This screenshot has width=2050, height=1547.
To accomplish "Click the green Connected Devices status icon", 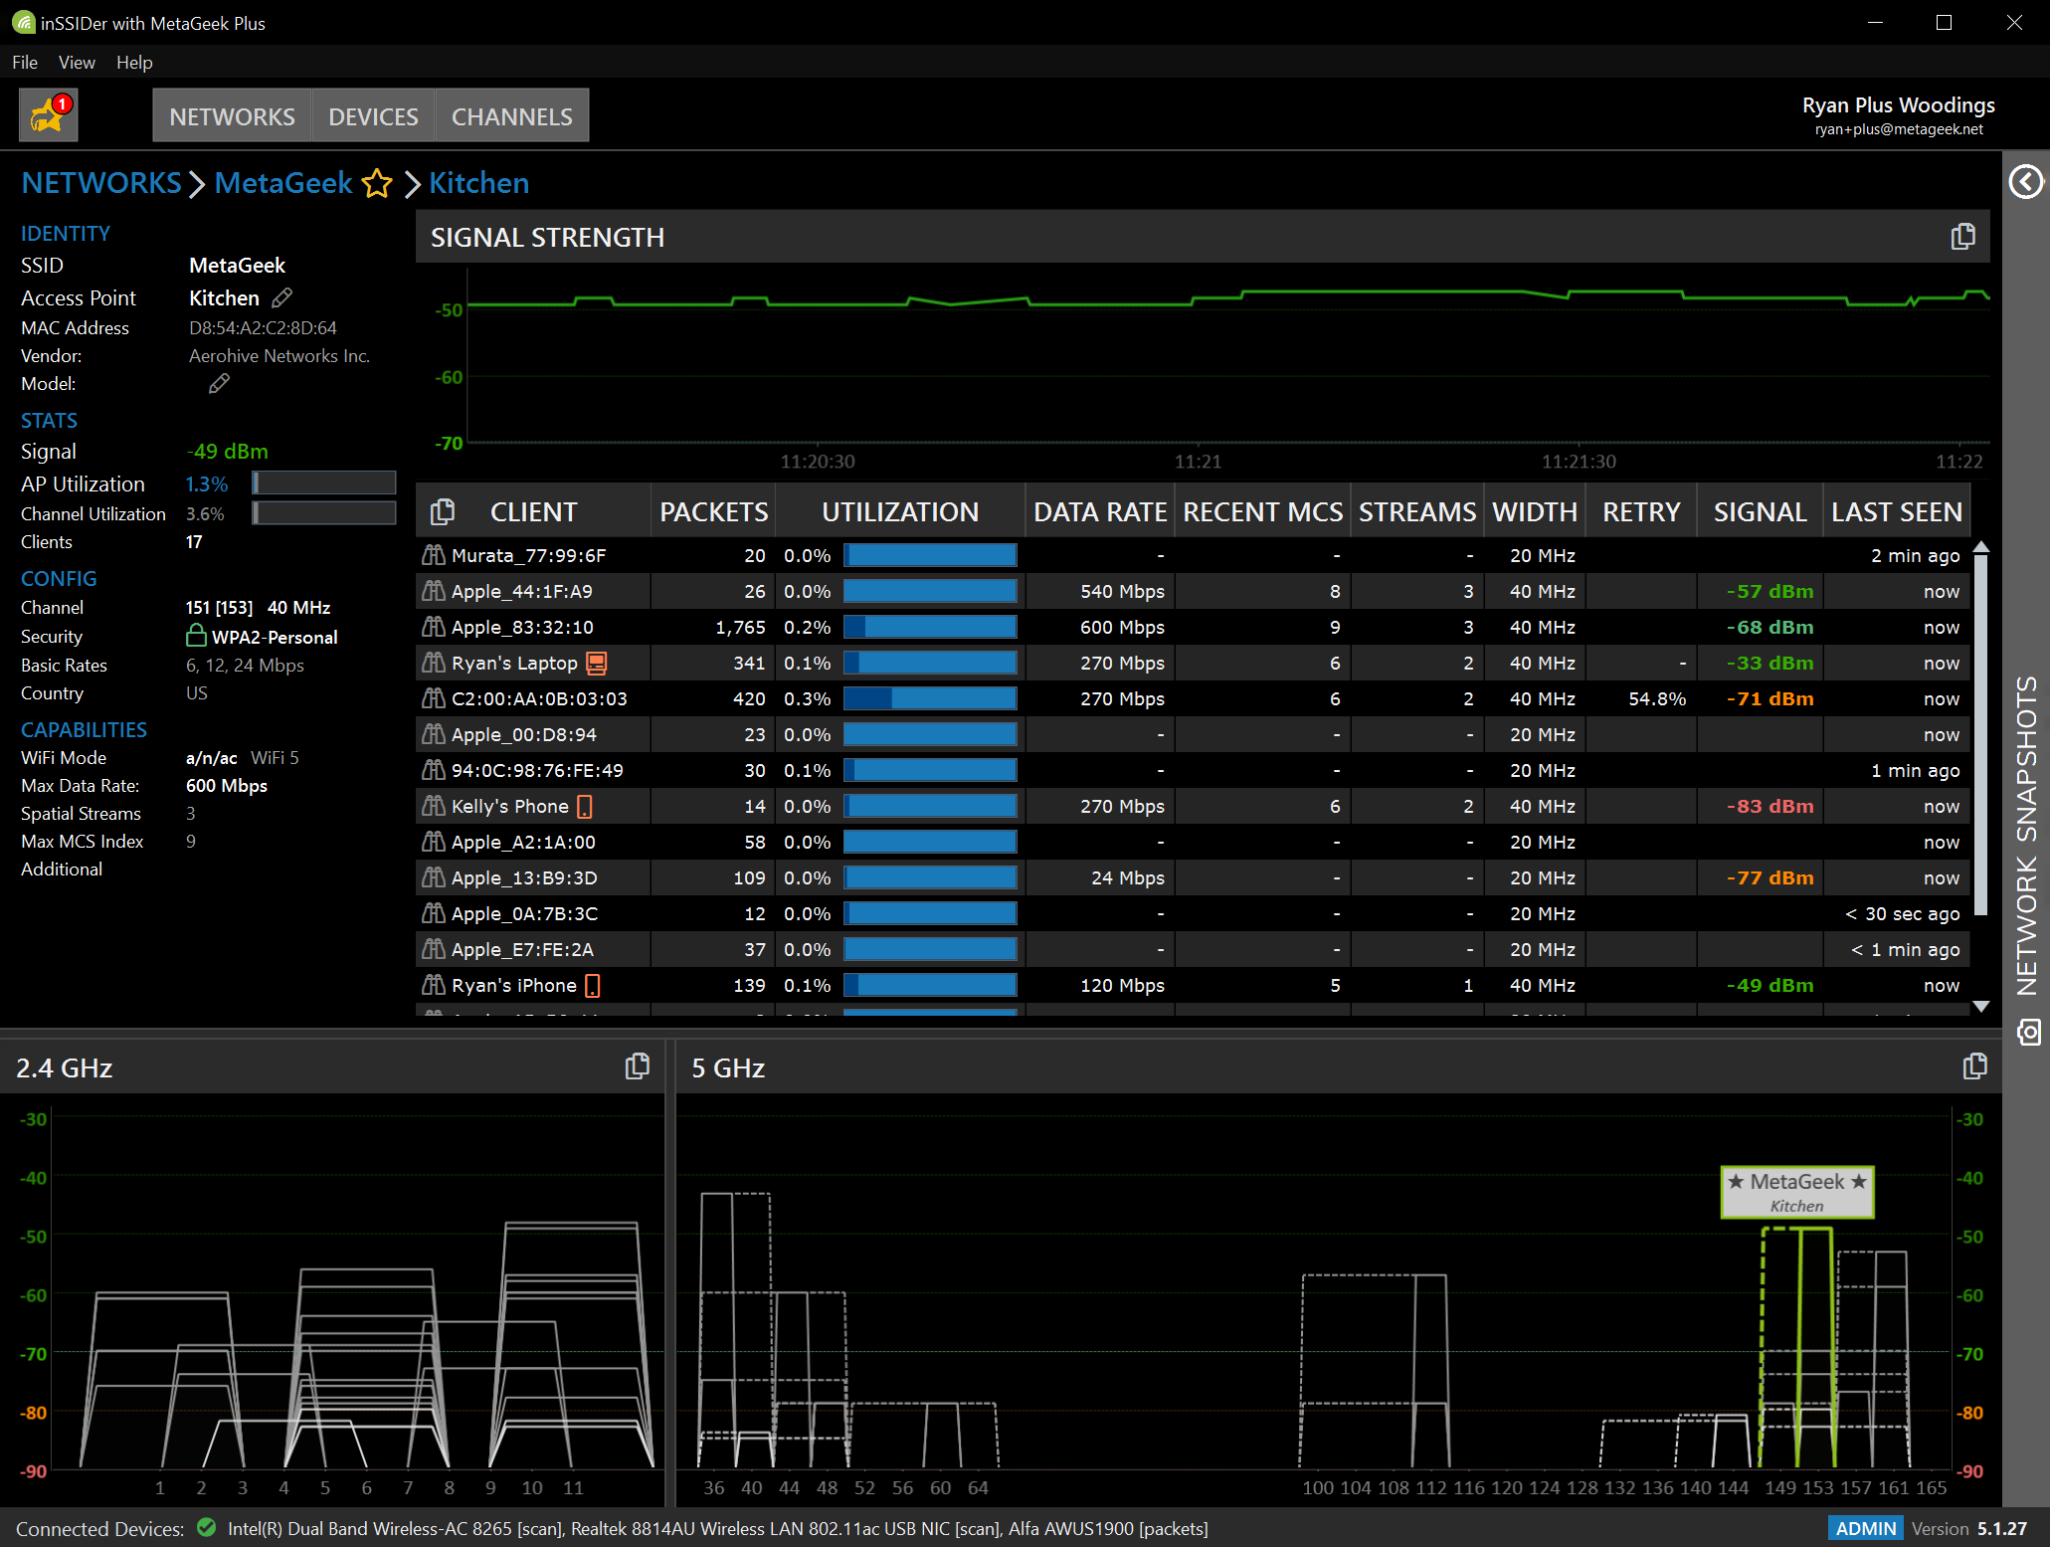I will point(208,1529).
